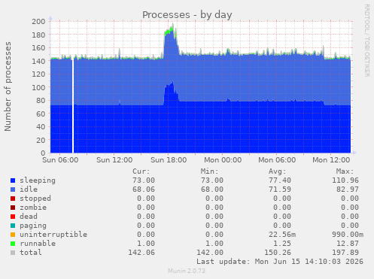Screen dimensions: 374x279
Task: Select the 'total' legend label
Action: 31,253
